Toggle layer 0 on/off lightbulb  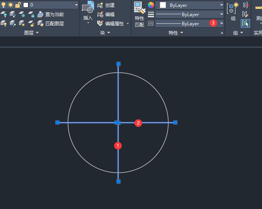point(3,5)
